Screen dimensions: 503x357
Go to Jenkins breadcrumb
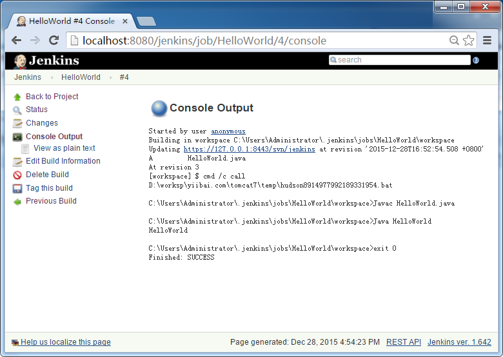[x=28, y=77]
